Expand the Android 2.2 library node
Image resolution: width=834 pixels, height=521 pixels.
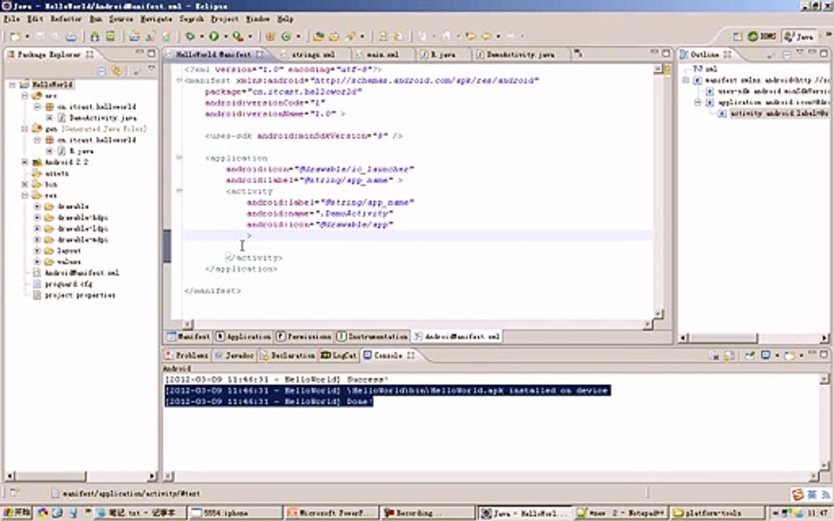tap(25, 162)
